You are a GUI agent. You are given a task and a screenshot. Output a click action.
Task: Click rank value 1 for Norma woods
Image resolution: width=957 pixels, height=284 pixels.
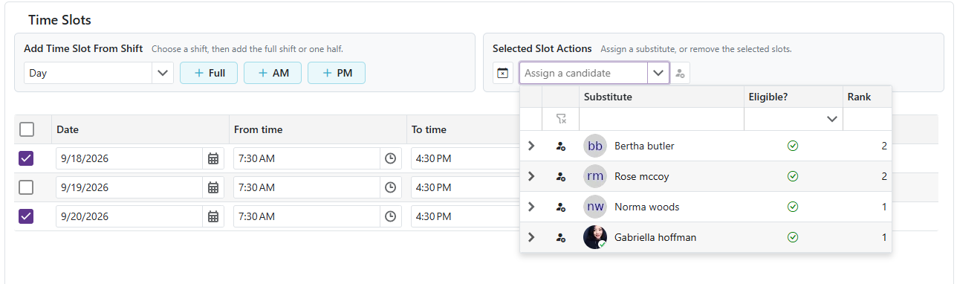coord(884,207)
